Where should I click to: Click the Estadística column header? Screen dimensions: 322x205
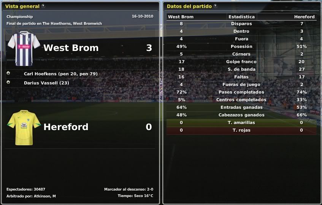pyautogui.click(x=241, y=17)
